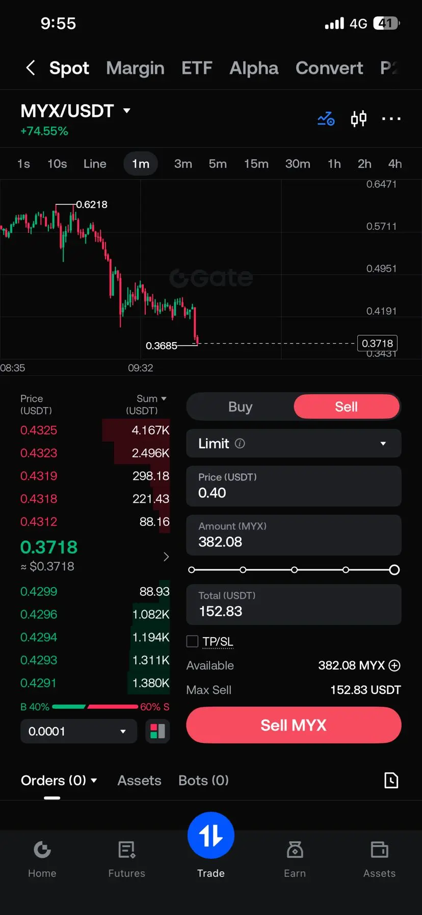Select the 3m chart interval
The width and height of the screenshot is (422, 915).
point(183,164)
